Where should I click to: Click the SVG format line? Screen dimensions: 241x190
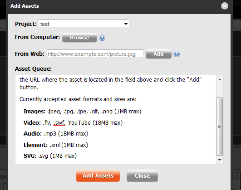50,156
